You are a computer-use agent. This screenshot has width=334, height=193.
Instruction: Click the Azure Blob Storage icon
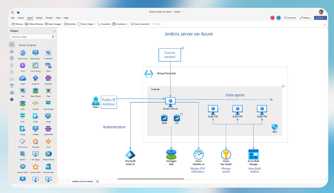(253, 154)
